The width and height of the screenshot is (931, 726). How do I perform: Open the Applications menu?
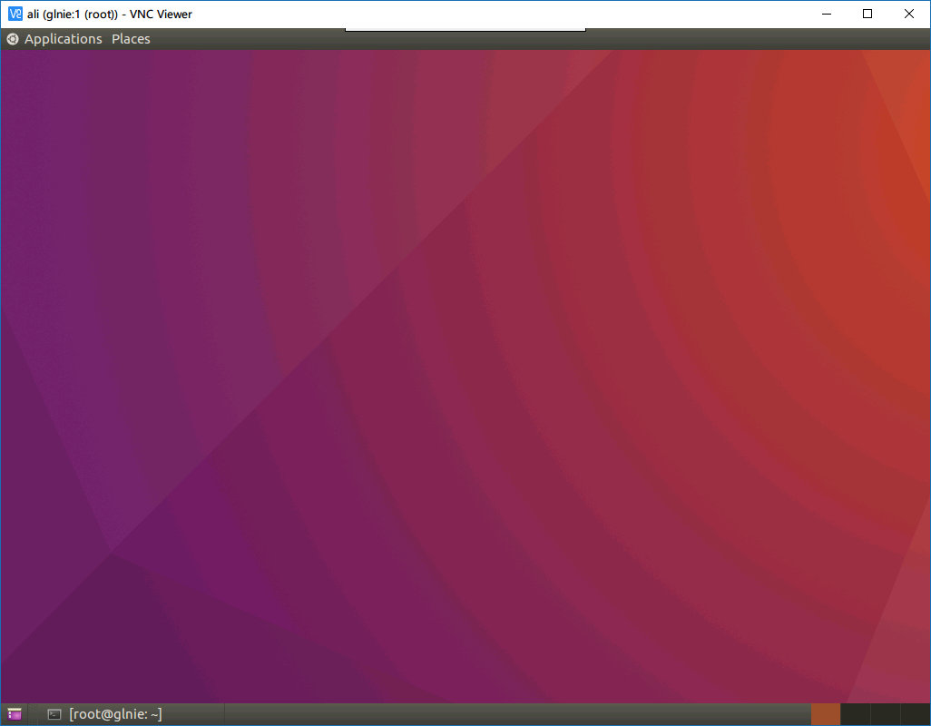pyautogui.click(x=63, y=39)
